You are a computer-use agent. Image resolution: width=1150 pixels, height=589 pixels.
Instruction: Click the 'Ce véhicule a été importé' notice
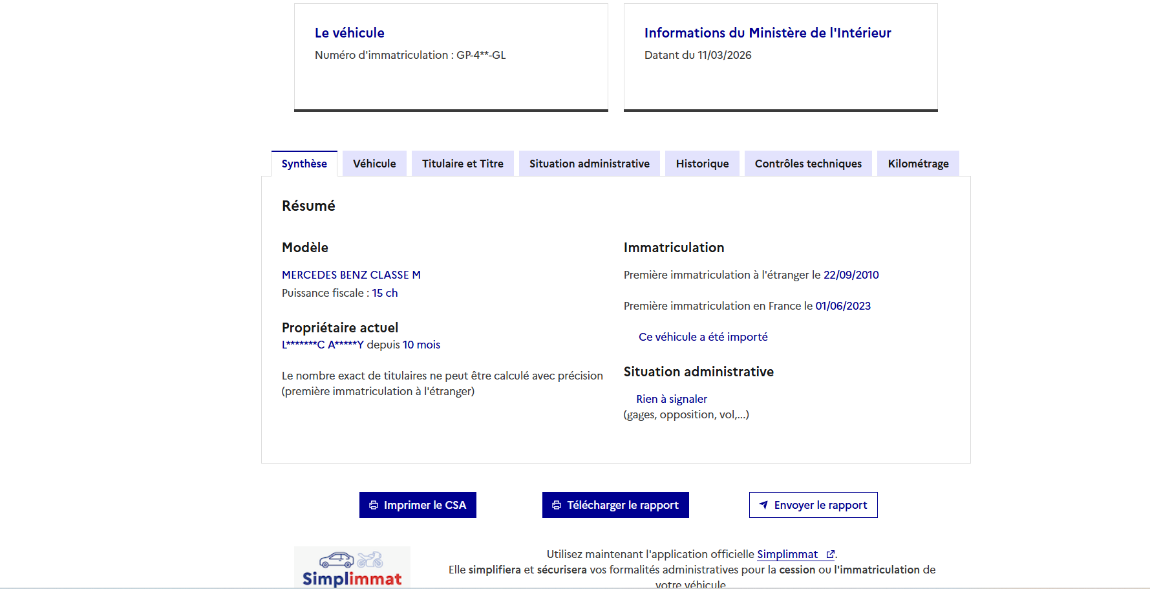point(703,337)
